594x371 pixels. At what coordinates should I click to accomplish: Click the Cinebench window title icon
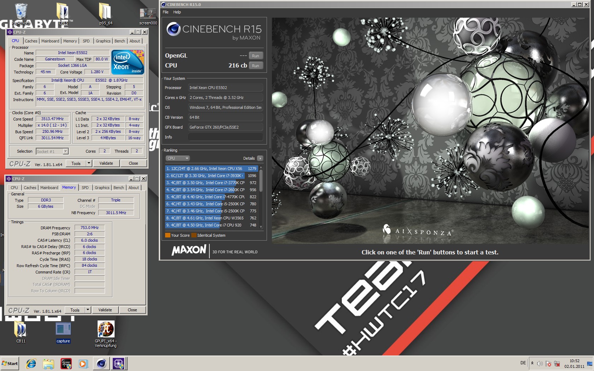163,5
